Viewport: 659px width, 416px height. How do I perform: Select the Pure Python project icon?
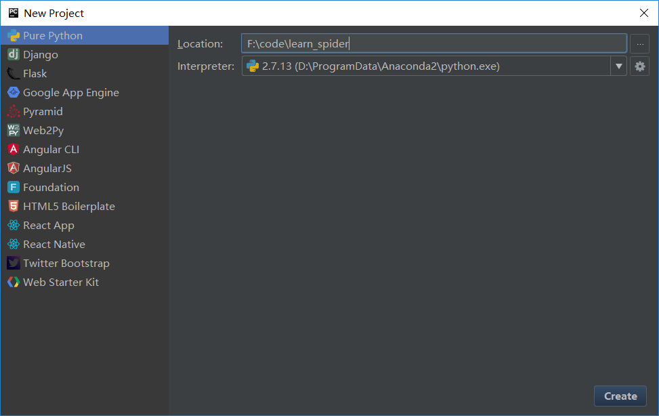[x=14, y=36]
